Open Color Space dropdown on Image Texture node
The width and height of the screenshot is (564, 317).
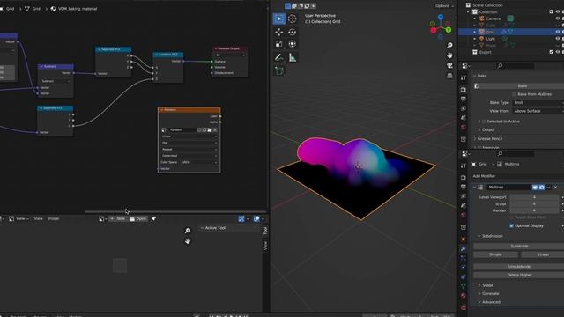[x=200, y=162]
